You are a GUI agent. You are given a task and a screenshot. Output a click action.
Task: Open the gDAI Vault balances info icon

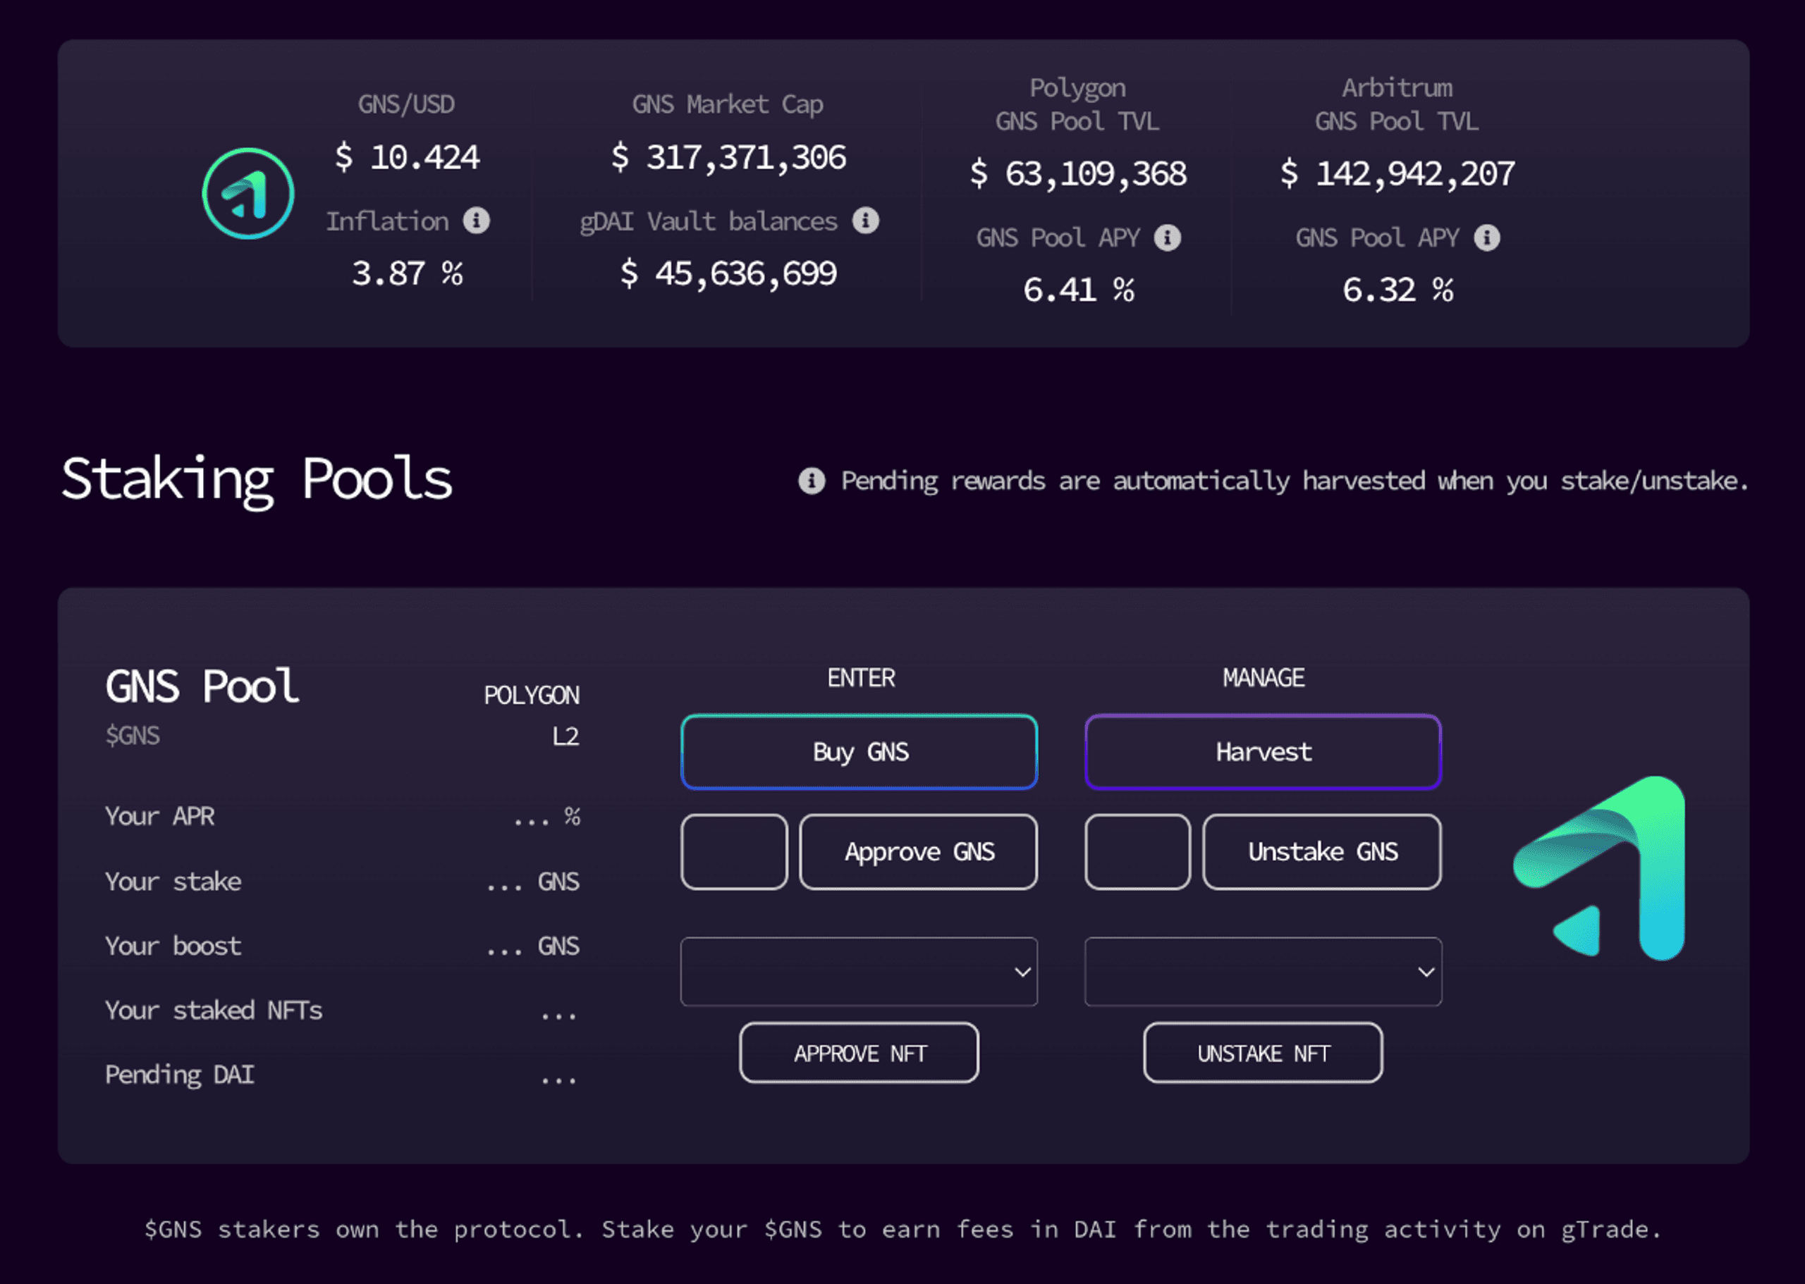click(x=865, y=221)
